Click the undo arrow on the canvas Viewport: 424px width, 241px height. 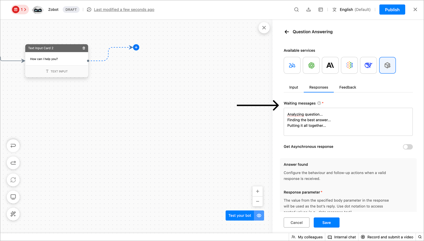pos(13,146)
